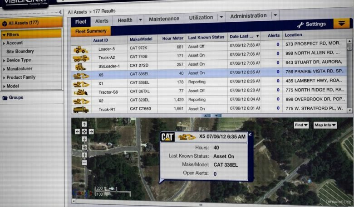Sort by the Location column header

293,35
